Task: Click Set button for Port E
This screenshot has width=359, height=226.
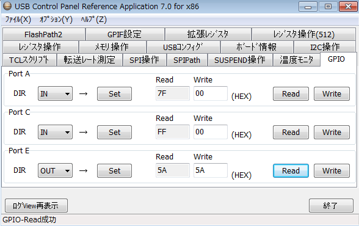Action: 115,170
